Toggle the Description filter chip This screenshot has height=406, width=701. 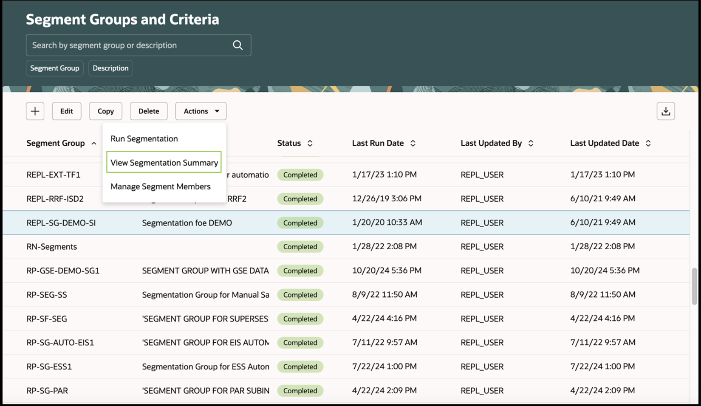(x=110, y=68)
